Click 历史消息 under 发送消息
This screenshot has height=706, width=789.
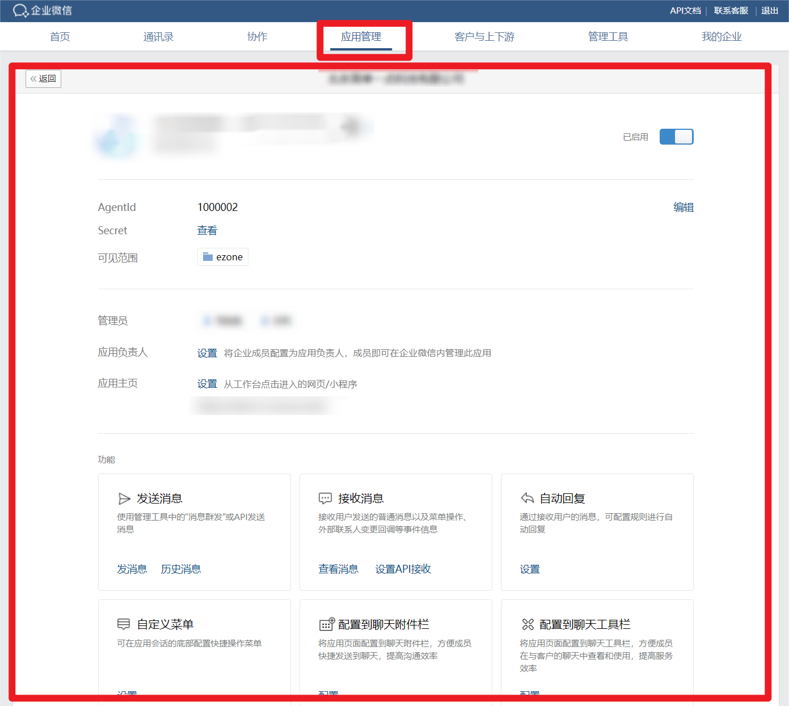(x=180, y=569)
